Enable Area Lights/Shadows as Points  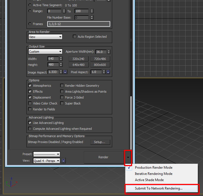click(x=62, y=92)
